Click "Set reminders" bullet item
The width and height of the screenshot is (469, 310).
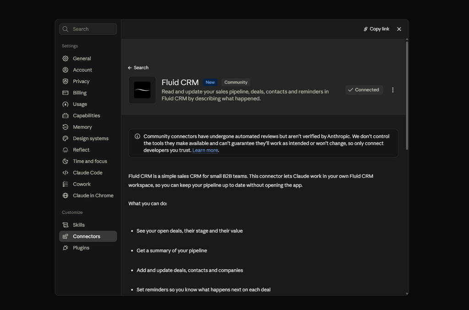tap(203, 290)
